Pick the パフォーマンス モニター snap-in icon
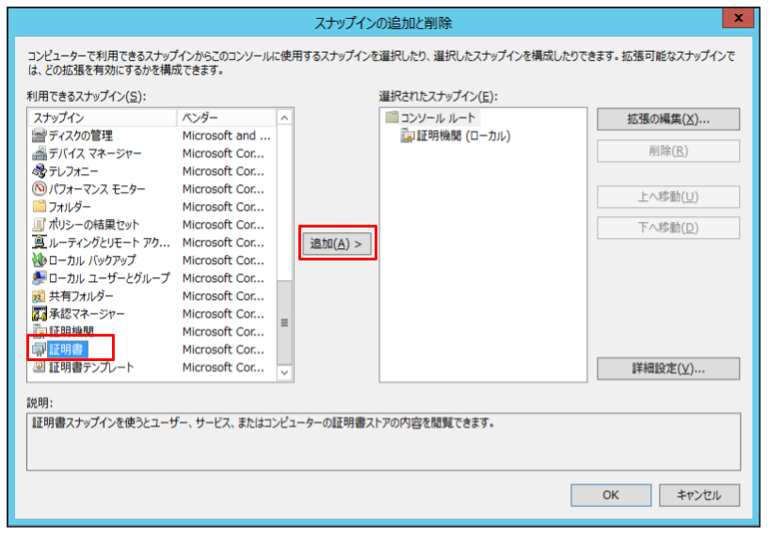Image resolution: width=769 pixels, height=535 pixels. pyautogui.click(x=39, y=189)
